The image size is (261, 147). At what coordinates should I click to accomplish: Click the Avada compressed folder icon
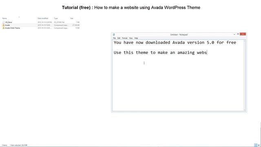tap(4, 25)
